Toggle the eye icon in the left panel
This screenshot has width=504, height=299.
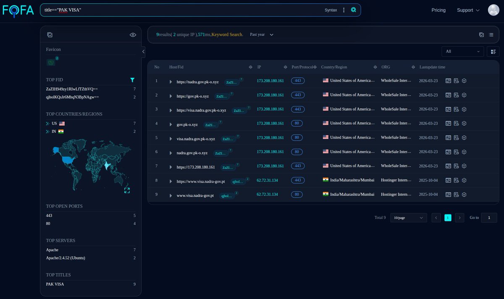coord(133,35)
